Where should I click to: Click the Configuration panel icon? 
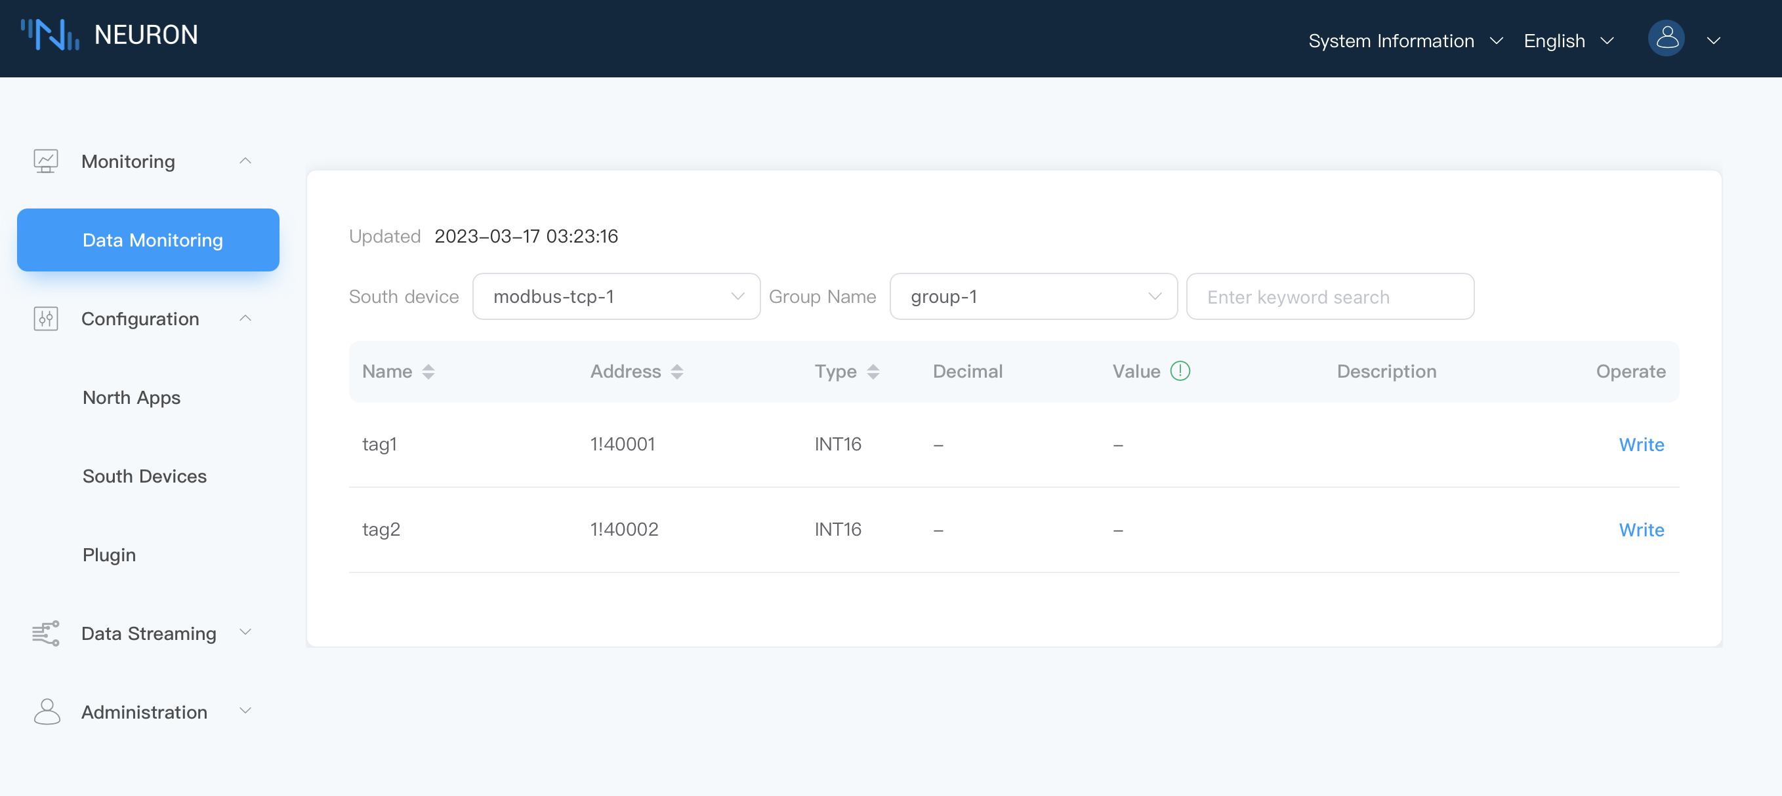point(47,319)
